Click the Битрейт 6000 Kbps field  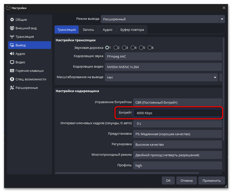[x=177, y=113]
